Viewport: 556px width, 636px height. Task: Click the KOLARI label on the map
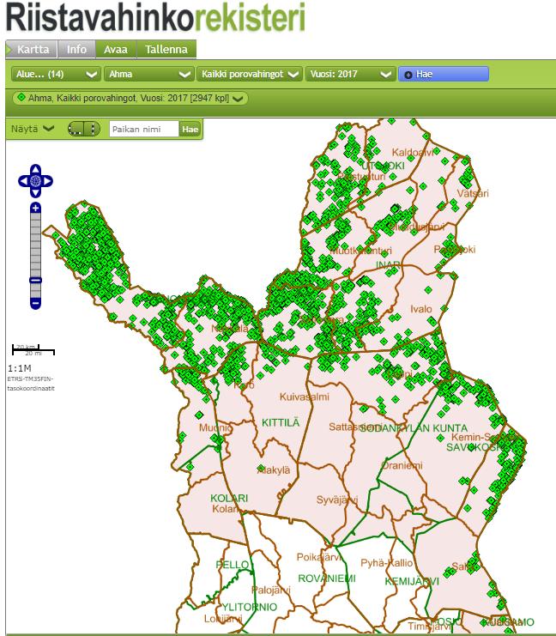pos(229,498)
